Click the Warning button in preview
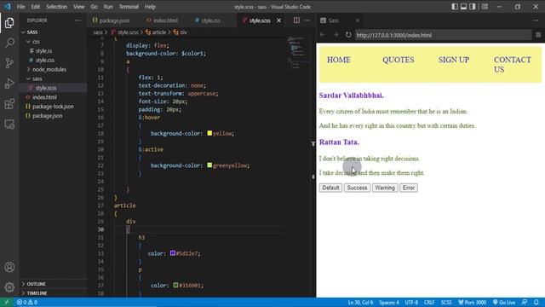 (385, 188)
